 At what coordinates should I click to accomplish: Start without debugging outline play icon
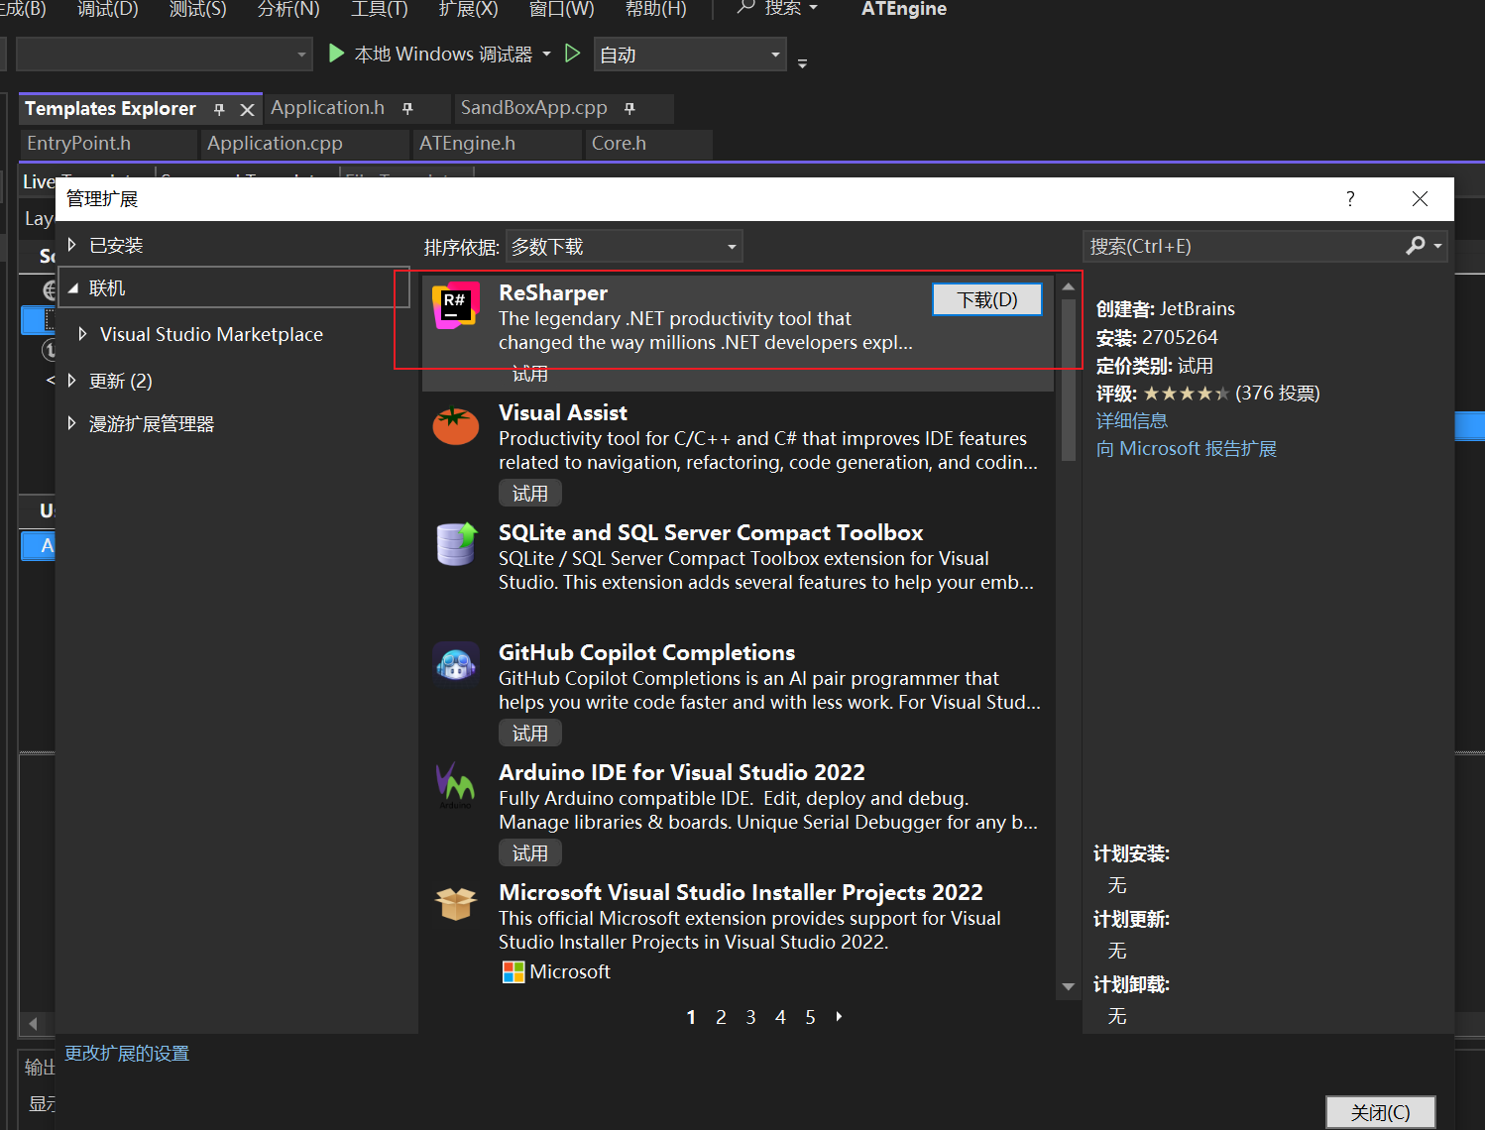point(572,54)
